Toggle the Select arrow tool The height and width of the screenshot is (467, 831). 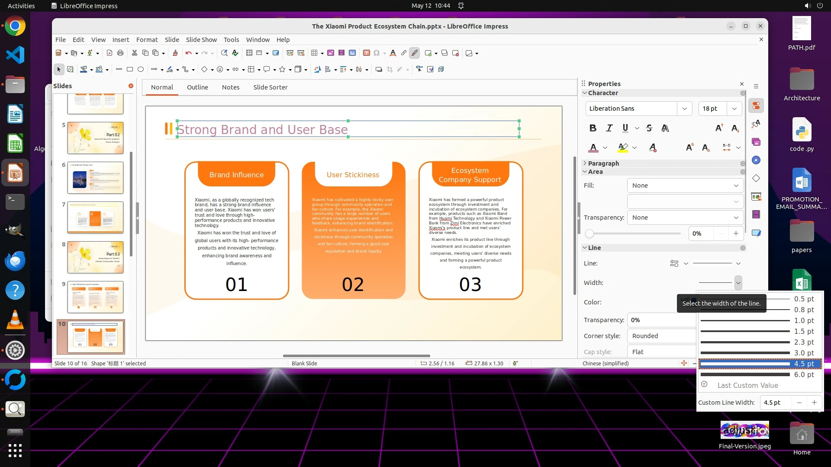point(59,69)
